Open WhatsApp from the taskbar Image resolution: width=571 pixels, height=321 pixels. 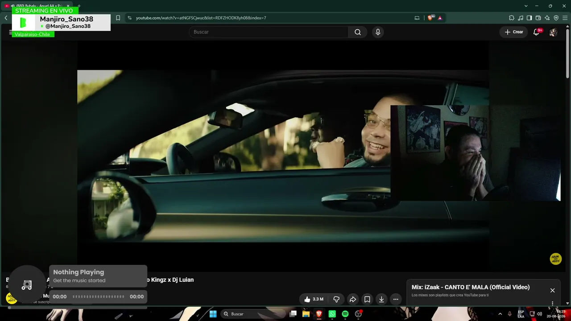(x=332, y=314)
